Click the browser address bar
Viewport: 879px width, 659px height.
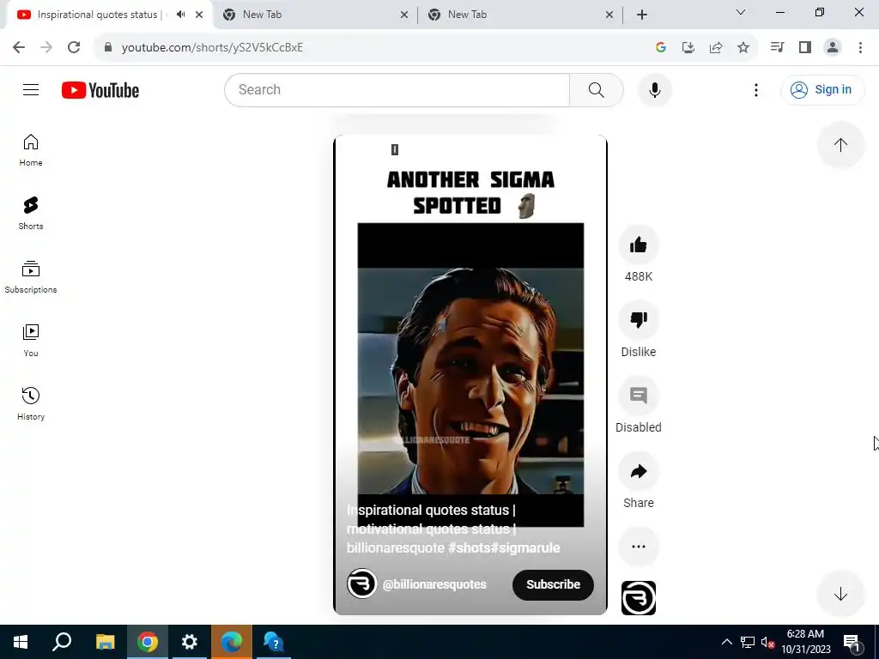click(x=370, y=48)
